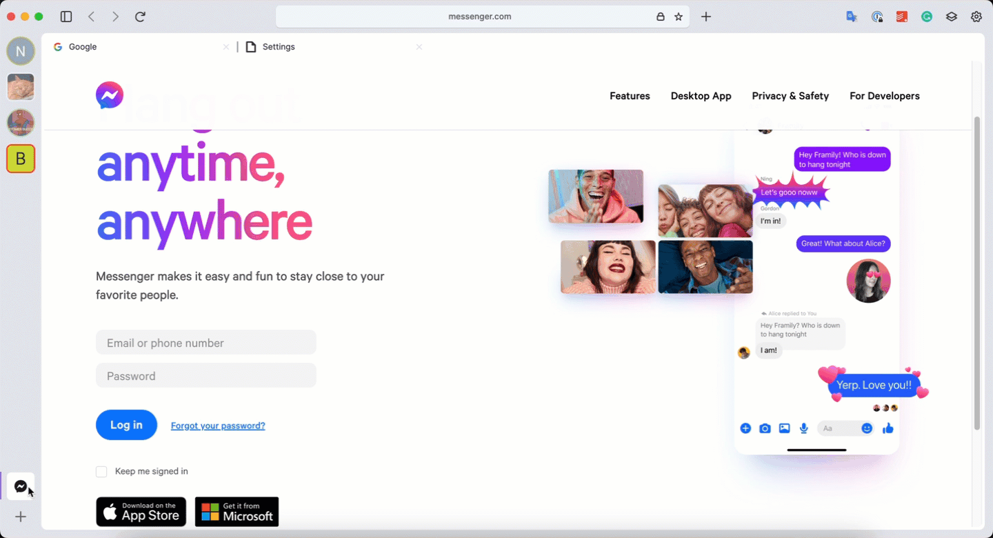Click the bottom-right video call photo
The image size is (993, 538).
705,266
